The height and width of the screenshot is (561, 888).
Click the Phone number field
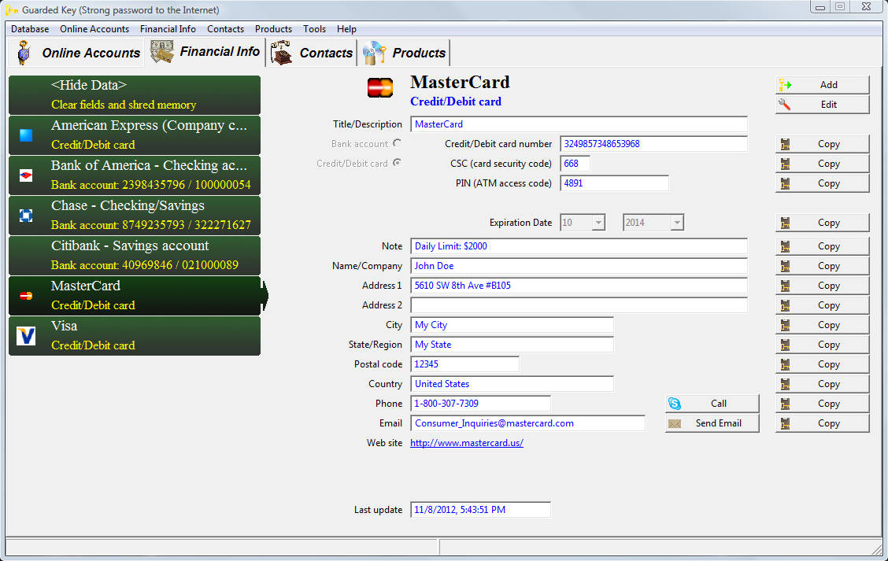480,404
